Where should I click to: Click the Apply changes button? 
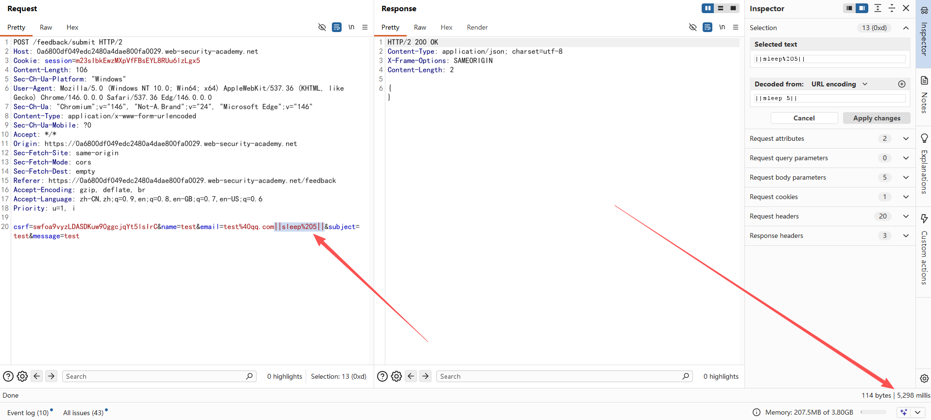coord(876,118)
